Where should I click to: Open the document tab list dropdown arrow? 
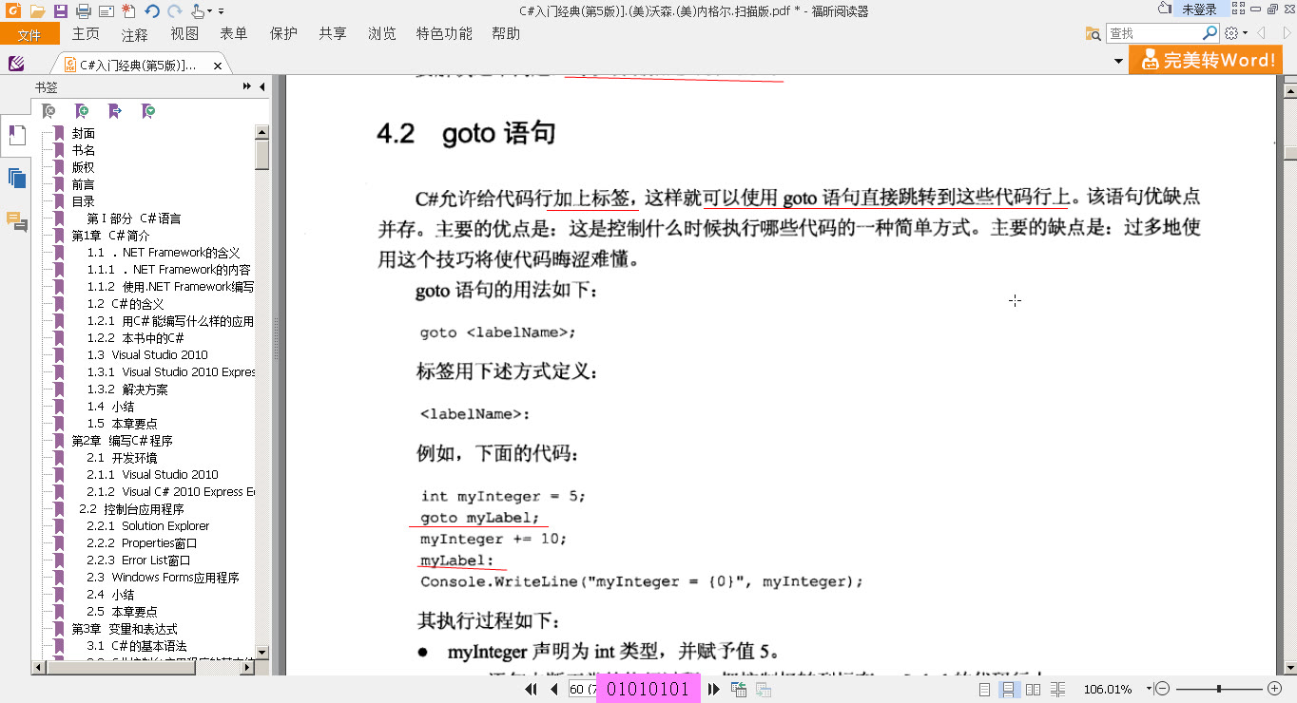pyautogui.click(x=1119, y=62)
